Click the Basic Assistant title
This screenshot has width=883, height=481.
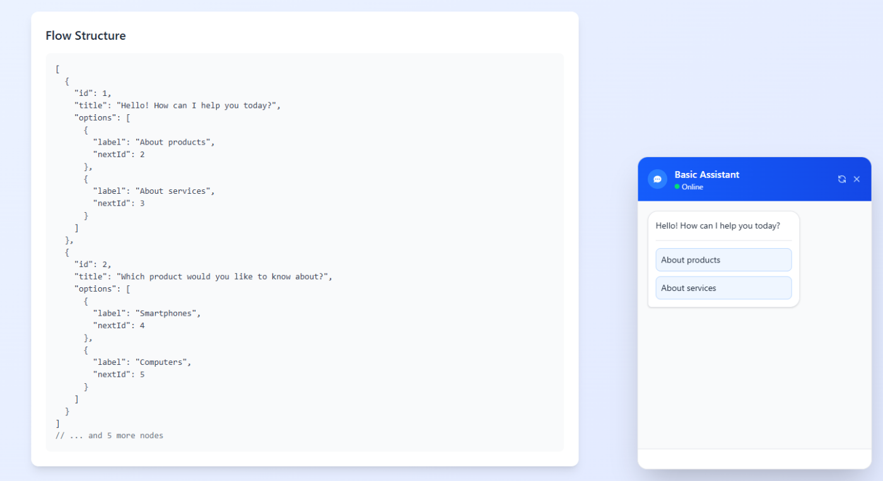(x=707, y=175)
